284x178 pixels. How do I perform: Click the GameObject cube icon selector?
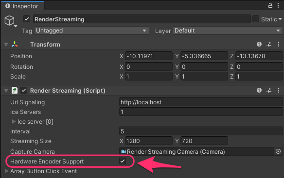(x=11, y=21)
